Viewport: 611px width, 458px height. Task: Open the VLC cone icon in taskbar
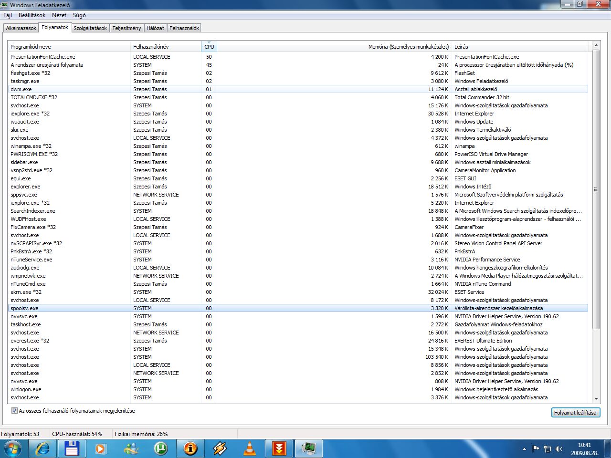coord(250,449)
